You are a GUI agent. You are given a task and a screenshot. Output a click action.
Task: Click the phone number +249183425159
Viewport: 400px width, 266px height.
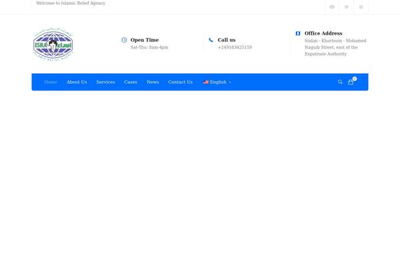pyautogui.click(x=235, y=47)
